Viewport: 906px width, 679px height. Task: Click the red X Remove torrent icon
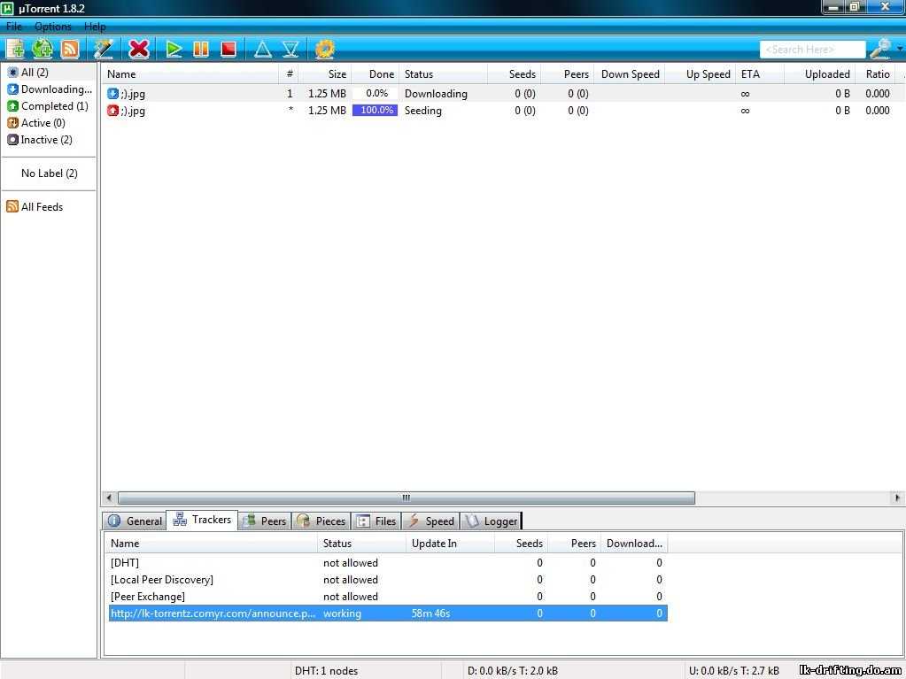[139, 49]
